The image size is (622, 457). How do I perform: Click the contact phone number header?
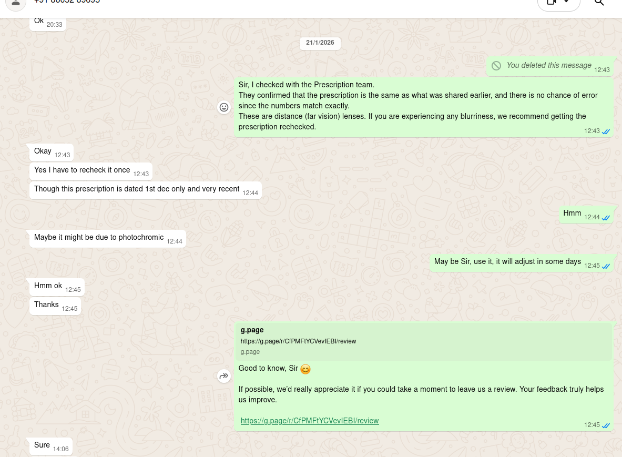(x=67, y=2)
